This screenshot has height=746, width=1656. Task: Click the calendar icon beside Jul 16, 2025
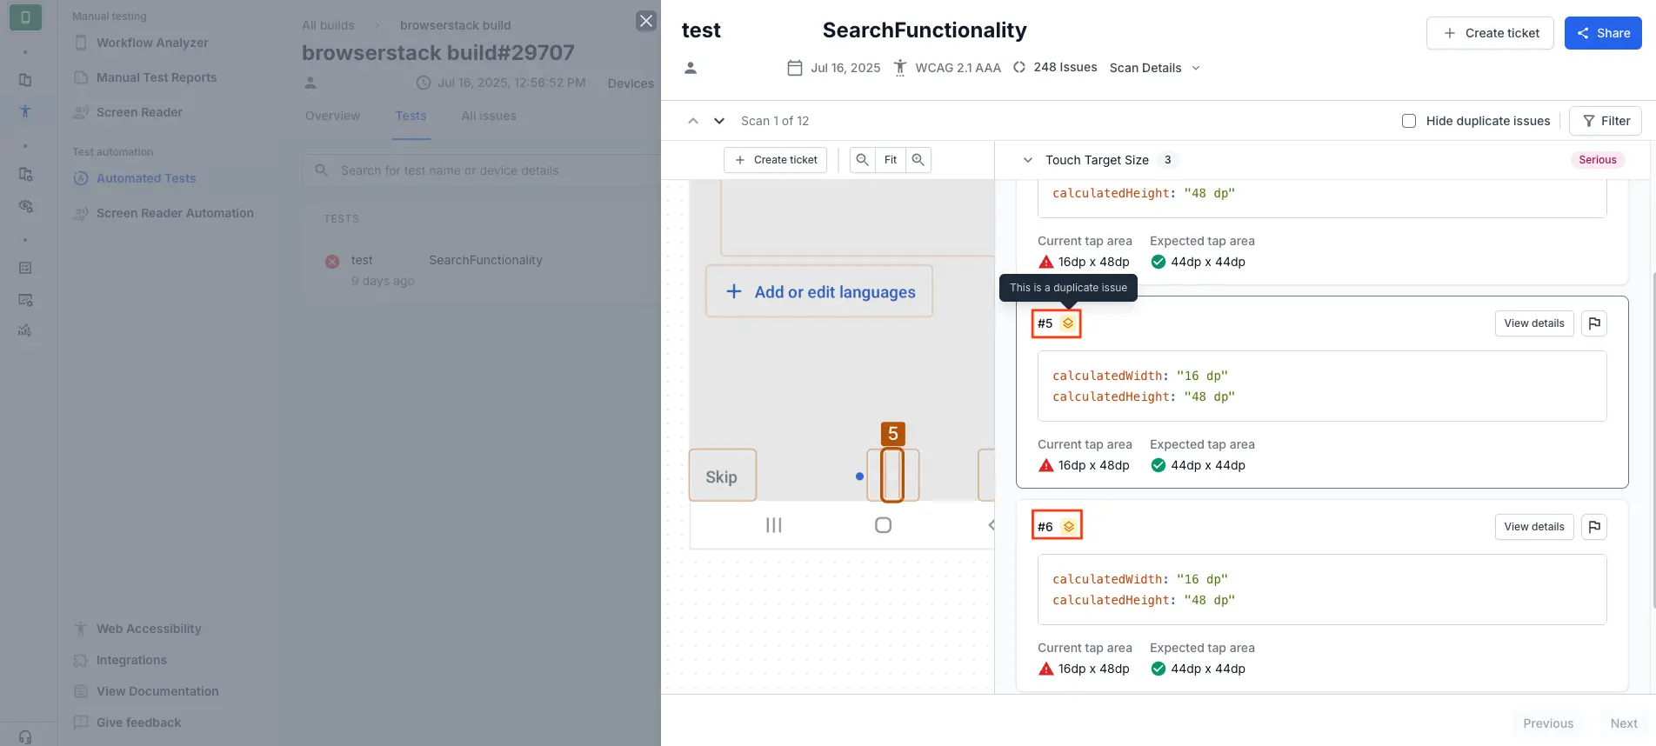[x=794, y=68]
